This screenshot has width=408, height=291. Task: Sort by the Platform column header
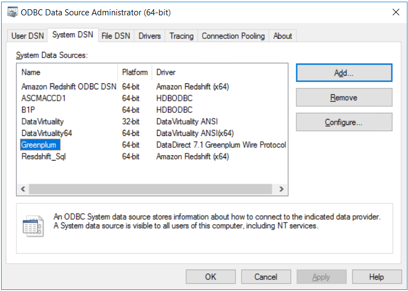tap(135, 72)
